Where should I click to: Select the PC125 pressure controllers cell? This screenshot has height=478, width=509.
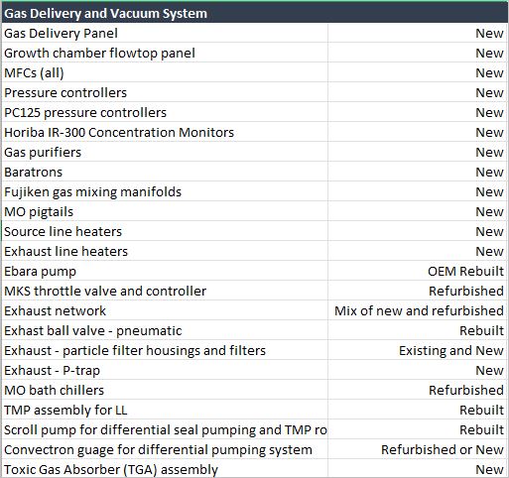165,112
